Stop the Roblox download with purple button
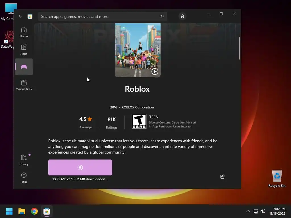The image size is (291, 218). (80, 167)
